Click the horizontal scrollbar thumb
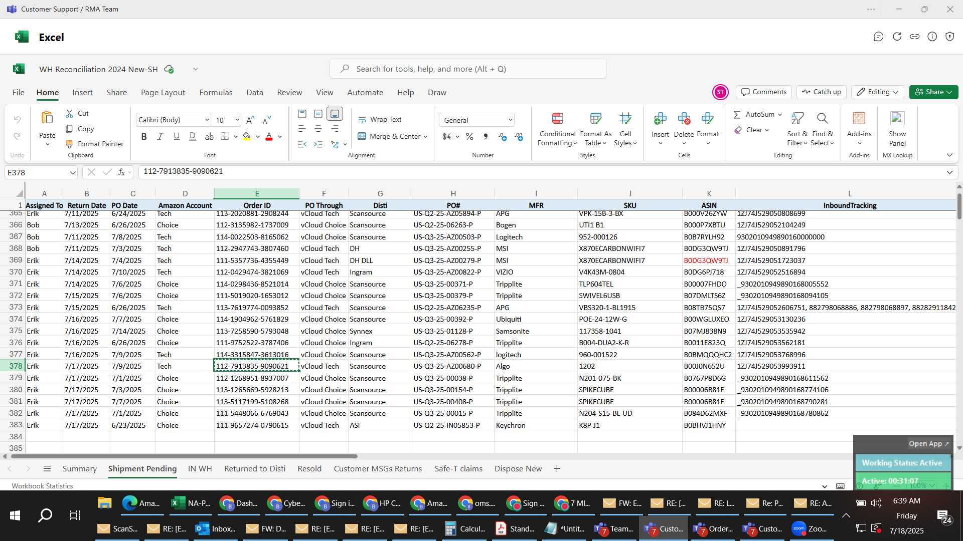This screenshot has width=963, height=541. [184, 456]
